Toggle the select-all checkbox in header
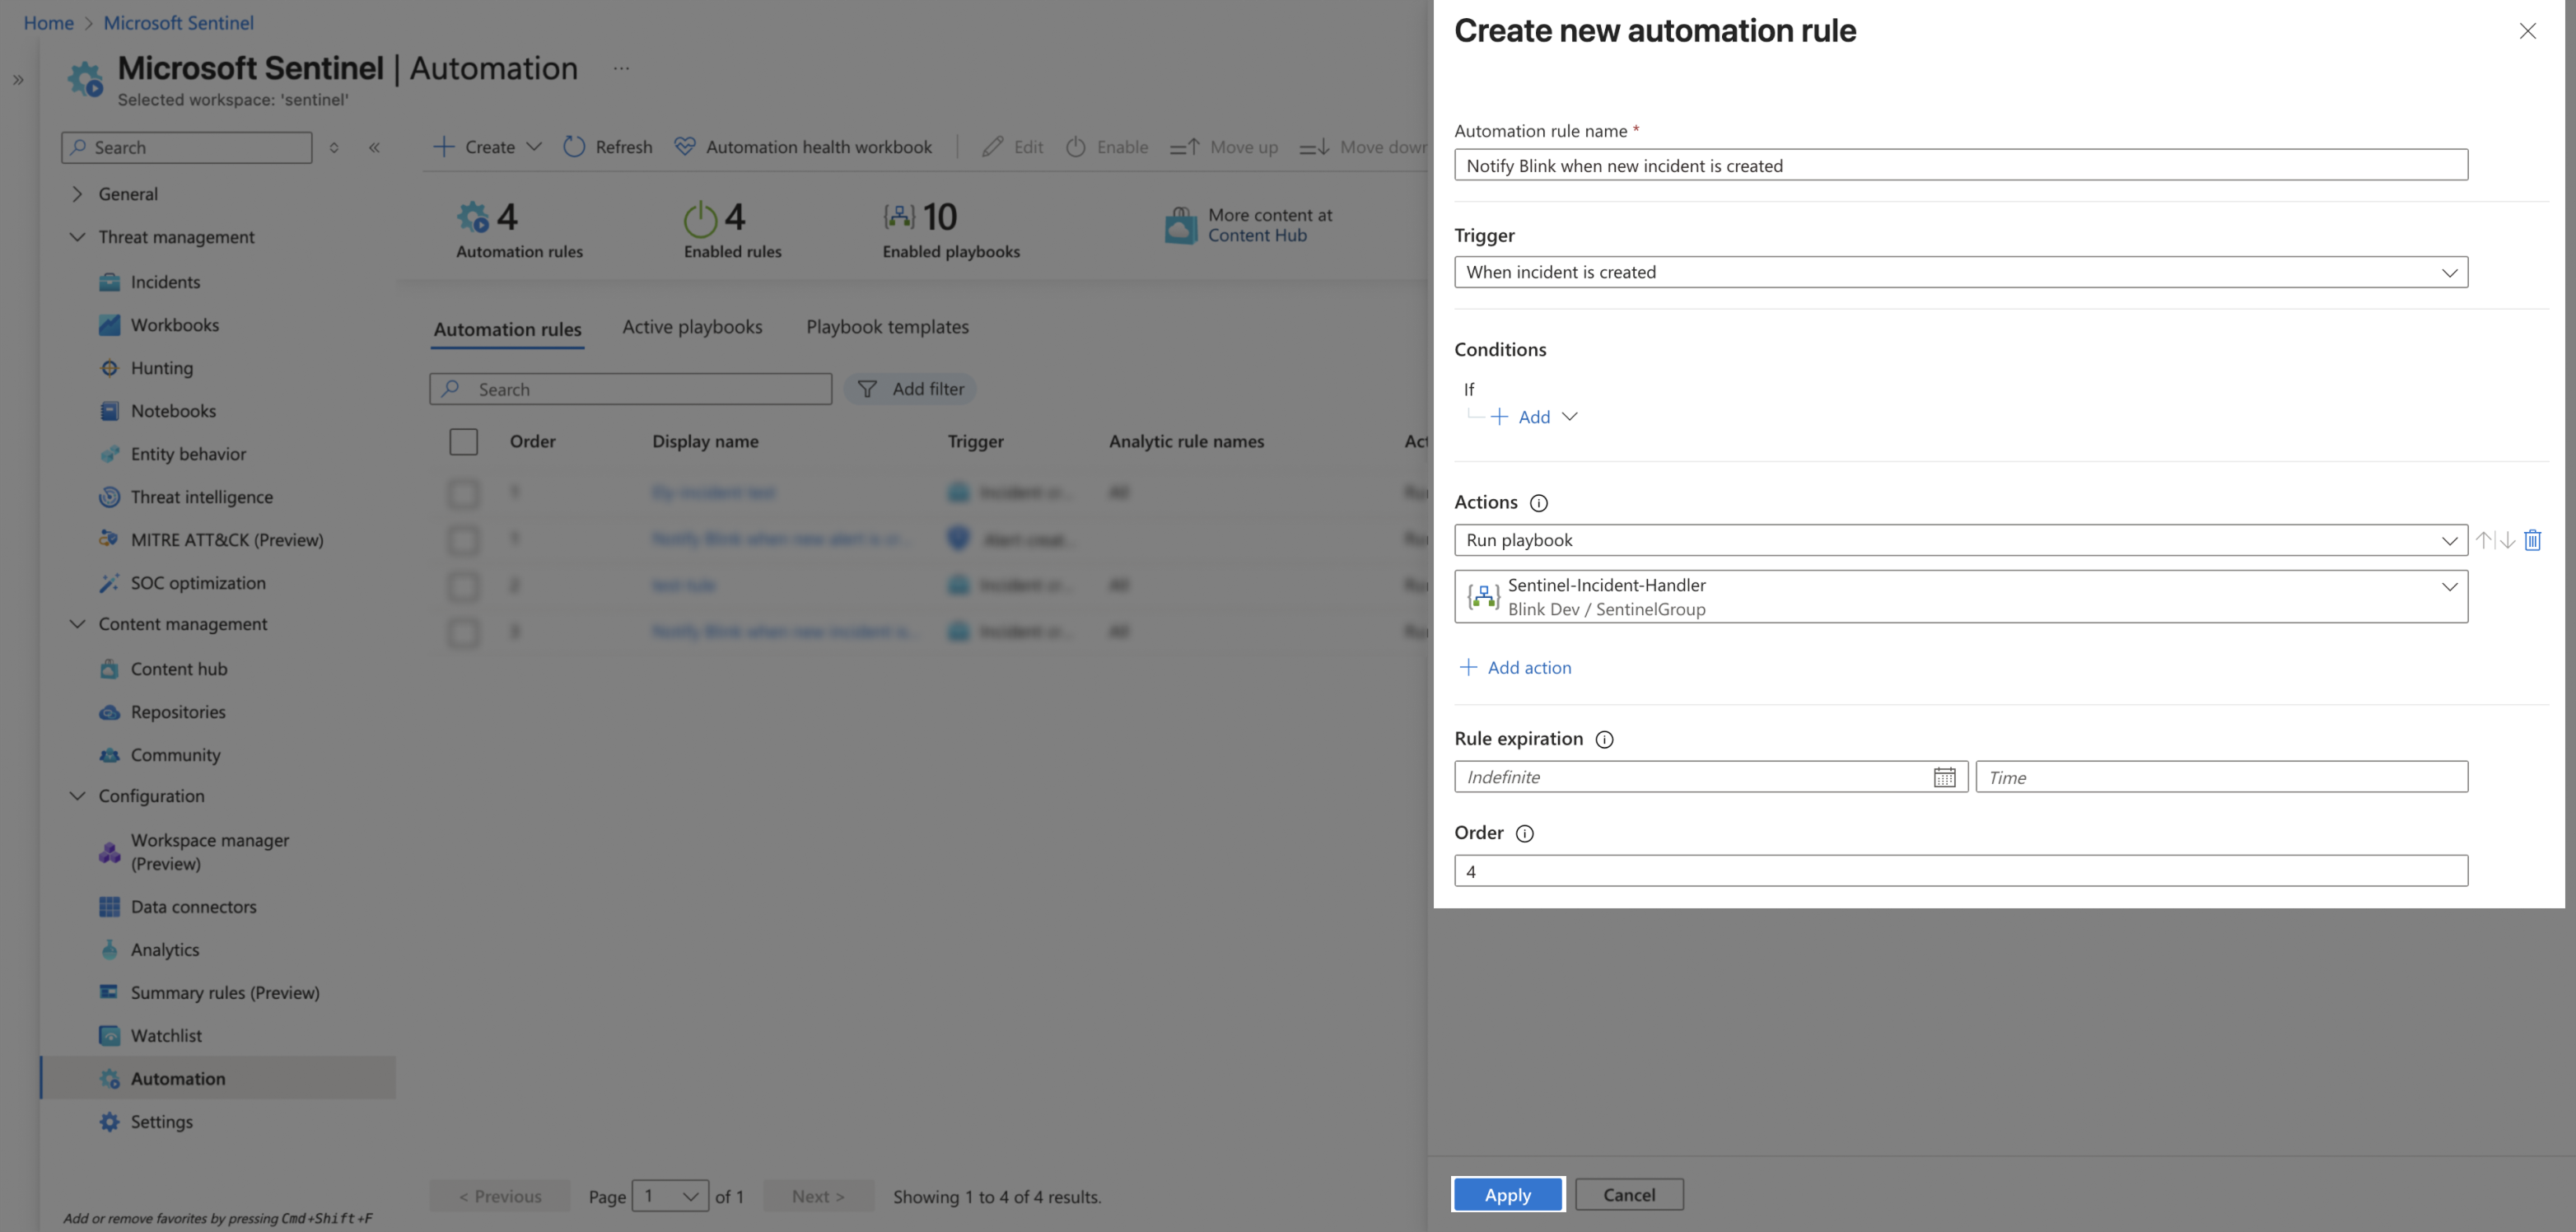Image resolution: width=2576 pixels, height=1232 pixels. (463, 441)
